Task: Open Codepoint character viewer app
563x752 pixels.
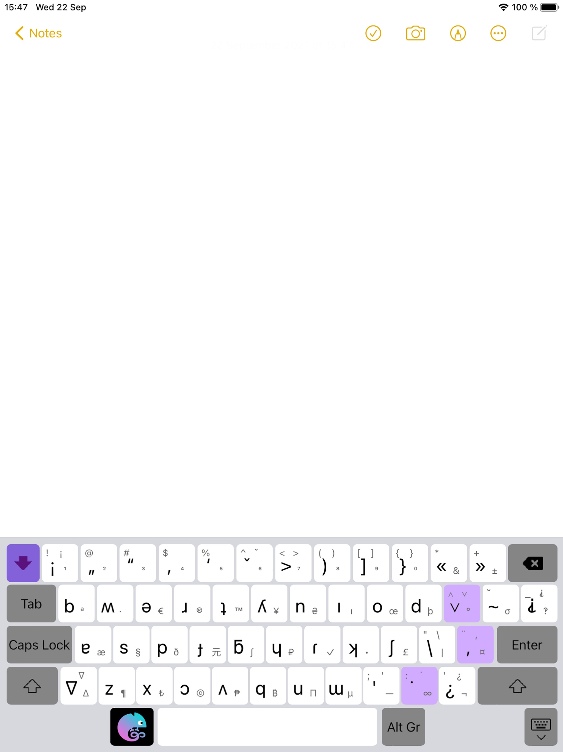Action: point(133,727)
